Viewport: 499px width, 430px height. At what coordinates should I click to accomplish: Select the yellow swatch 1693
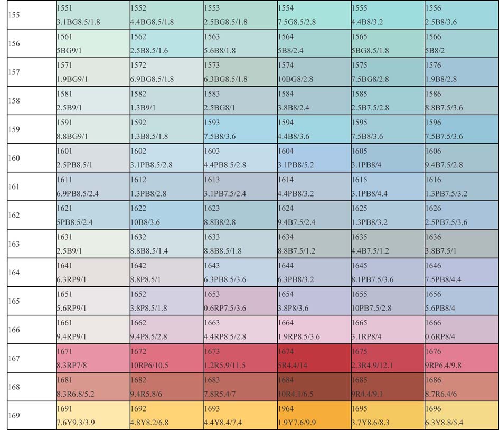[x=240, y=415]
